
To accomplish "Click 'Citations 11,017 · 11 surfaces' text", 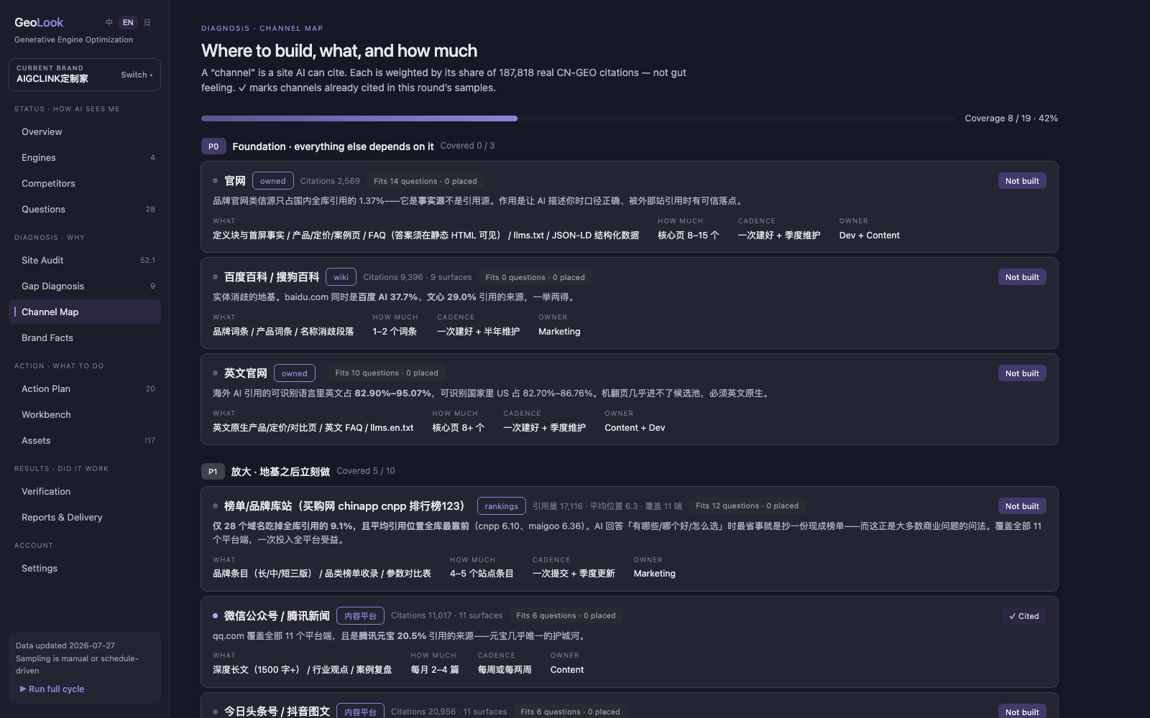I will [x=447, y=615].
